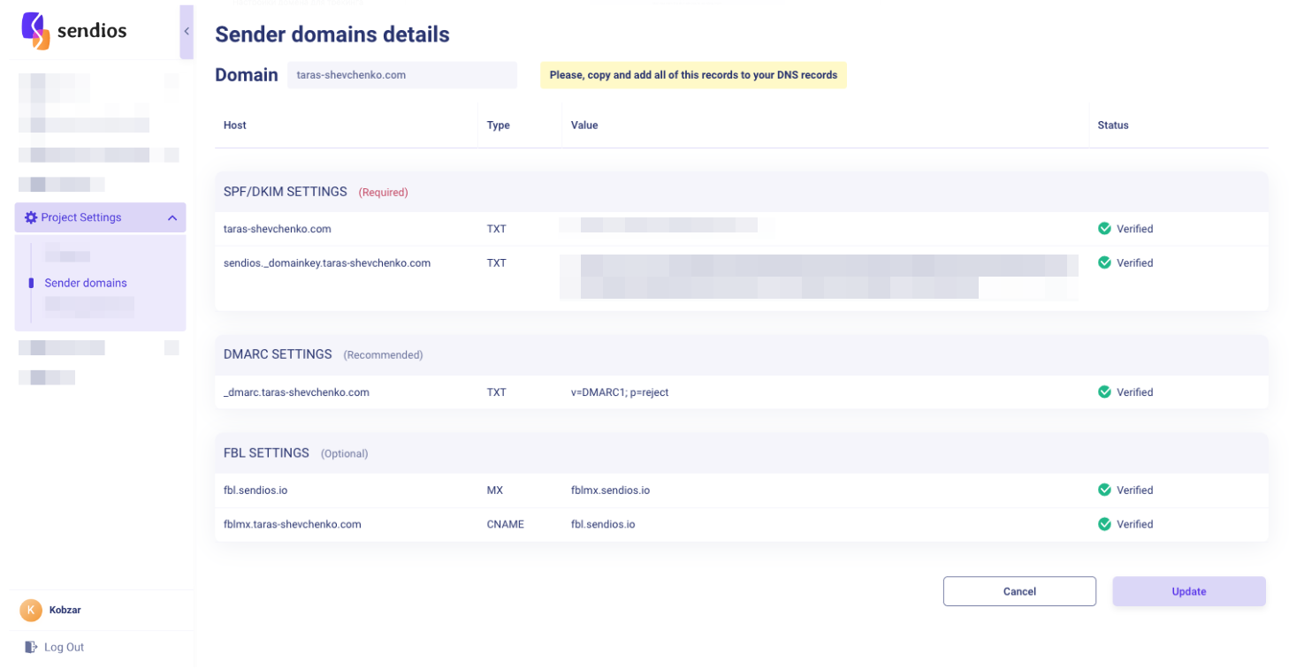This screenshot has height=669, width=1289.
Task: Click the Domain input field
Action: (402, 75)
